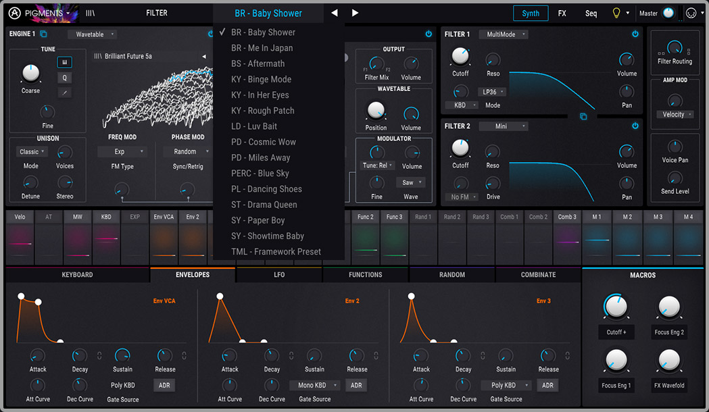Click the previous wavetable arrow beside Brilliant Future 5a

(x=204, y=57)
